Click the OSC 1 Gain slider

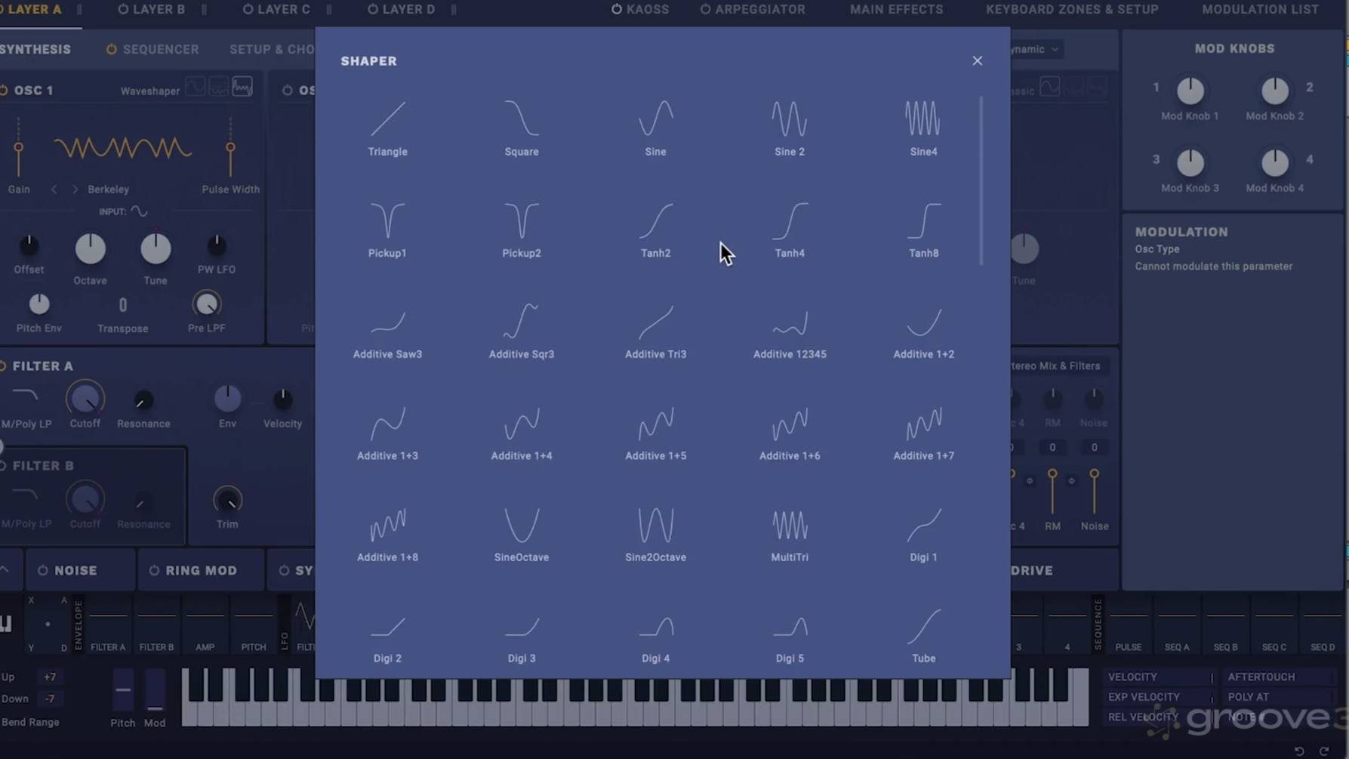click(18, 147)
